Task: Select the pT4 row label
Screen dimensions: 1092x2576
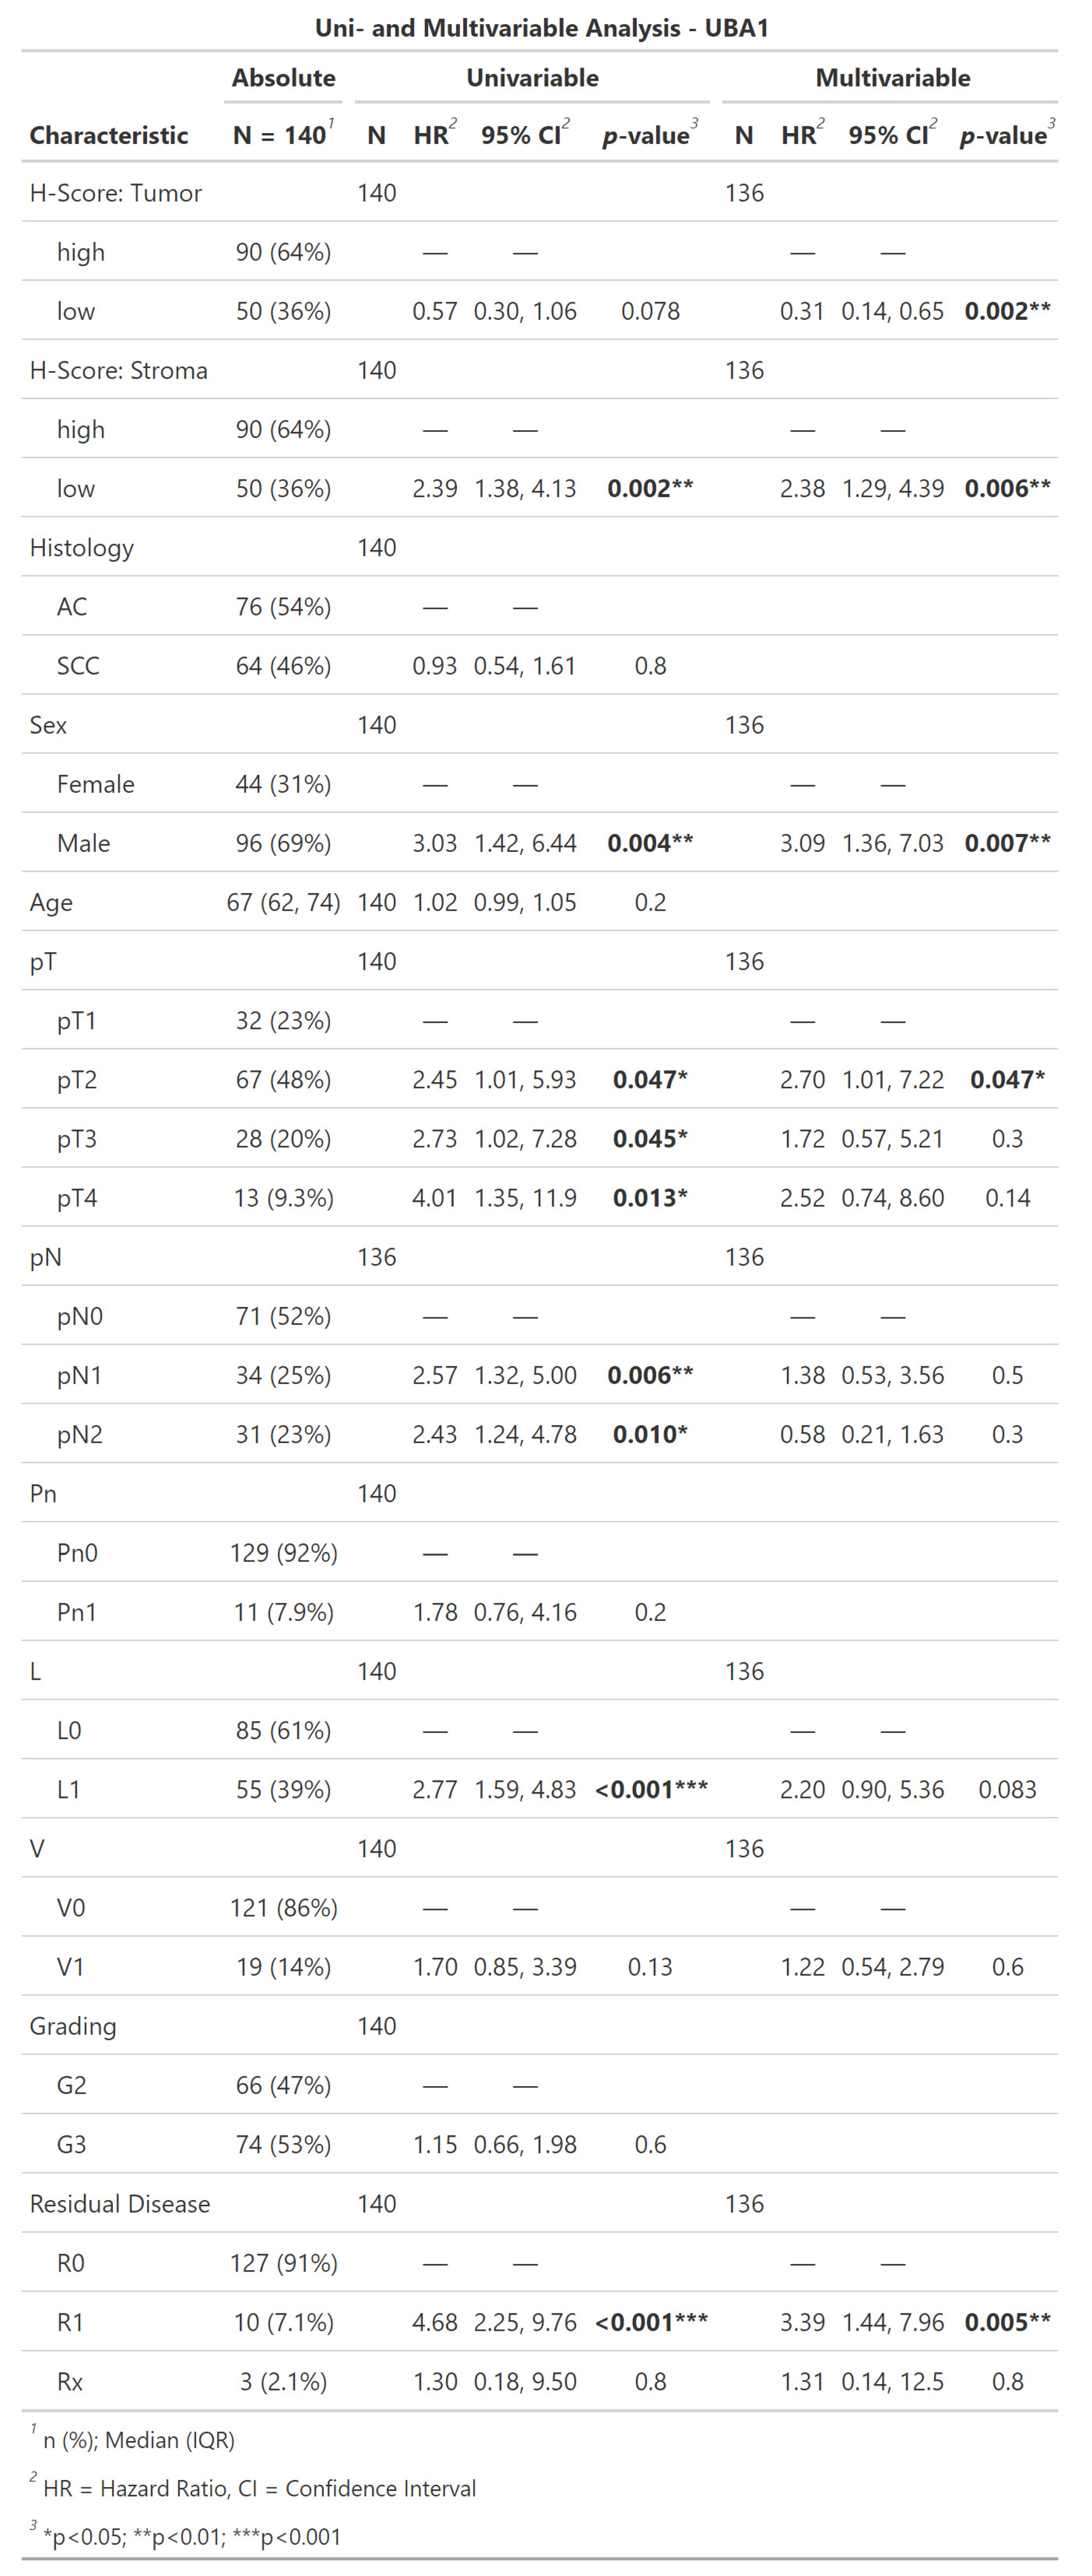Action: tap(77, 1198)
